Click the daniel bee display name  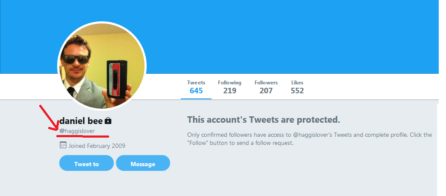point(81,121)
